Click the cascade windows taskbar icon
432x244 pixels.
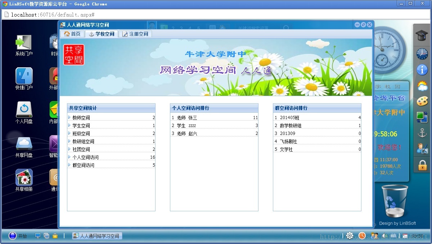[46, 236]
